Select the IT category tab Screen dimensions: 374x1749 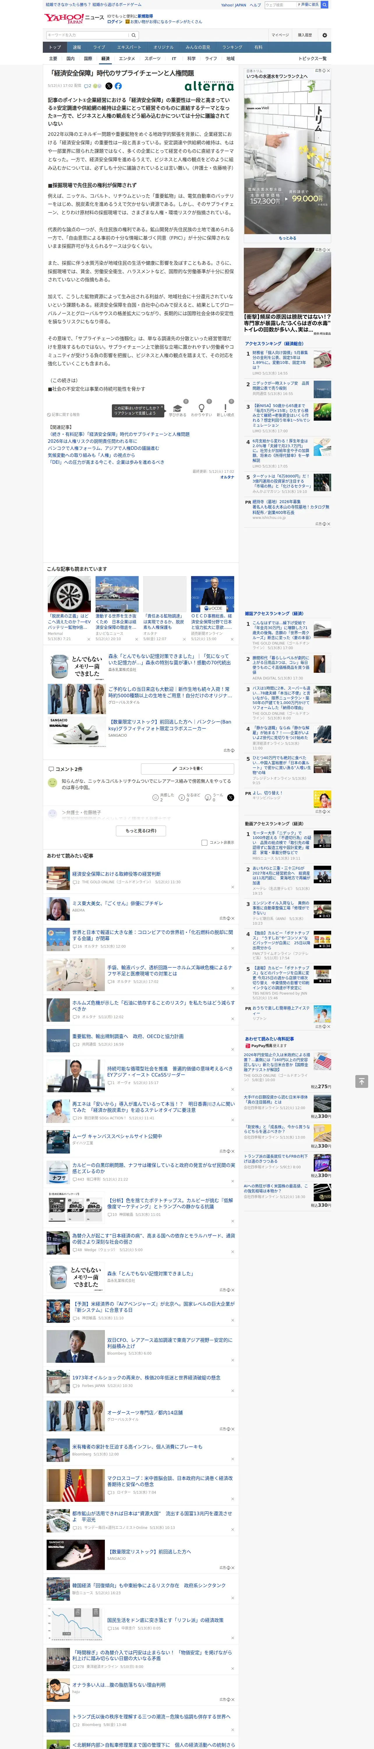click(174, 58)
